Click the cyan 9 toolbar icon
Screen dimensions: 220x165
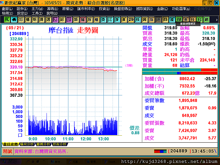117,19
